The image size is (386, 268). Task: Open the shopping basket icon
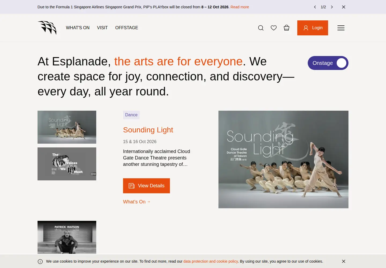[287, 28]
